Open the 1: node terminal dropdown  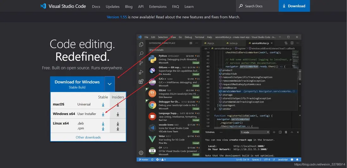pyautogui.click(x=255, y=132)
